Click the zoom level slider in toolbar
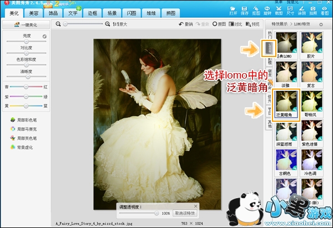The width and height of the screenshot is (333, 228). coord(83,24)
